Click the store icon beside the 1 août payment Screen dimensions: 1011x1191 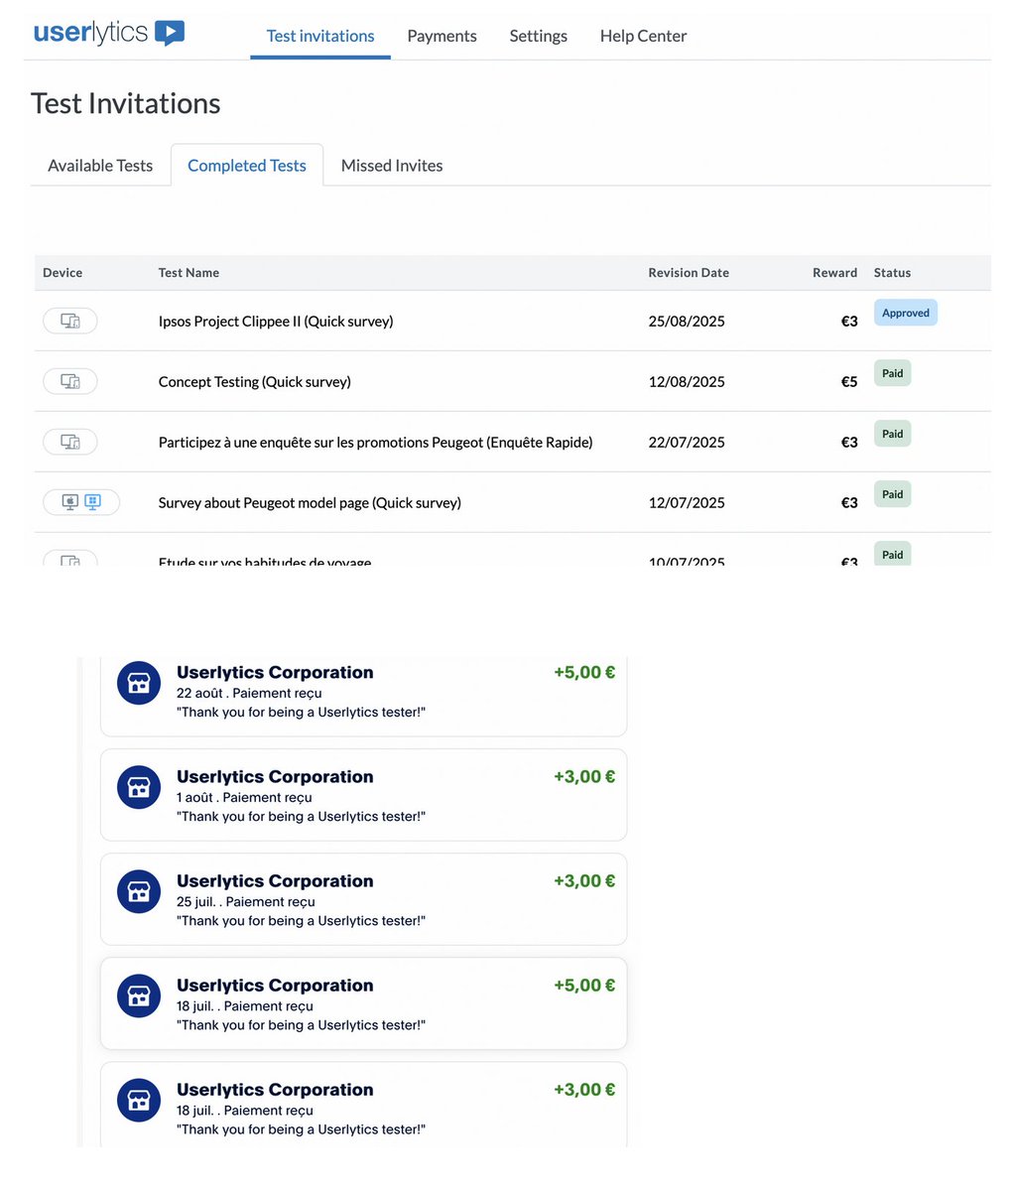coord(139,787)
